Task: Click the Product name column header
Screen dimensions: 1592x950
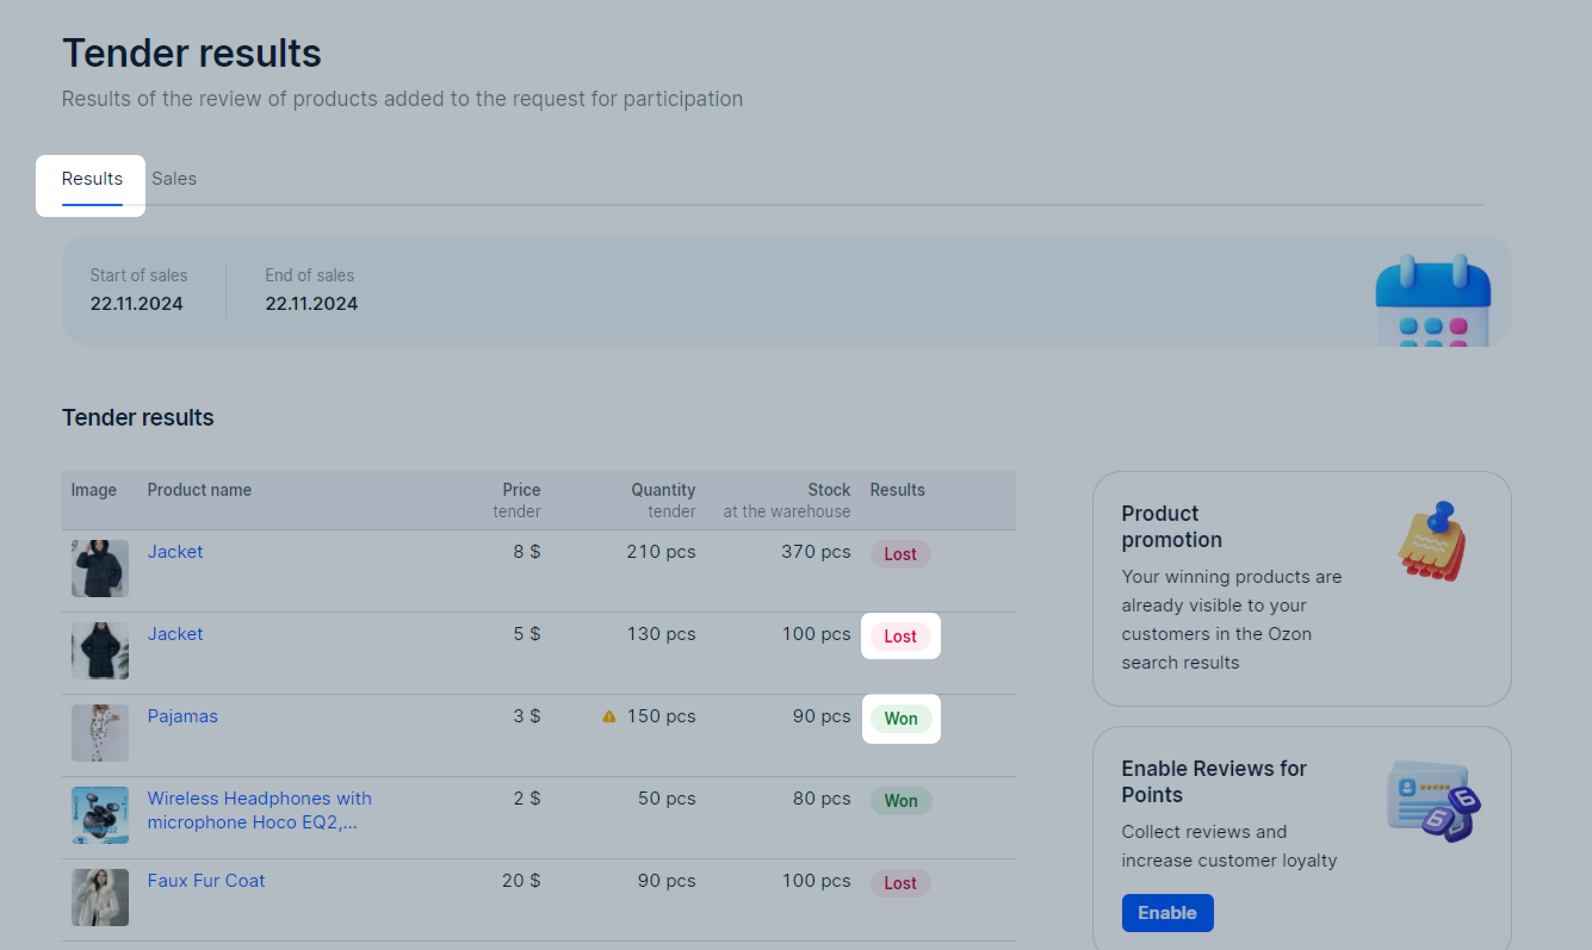Action: pyautogui.click(x=199, y=490)
